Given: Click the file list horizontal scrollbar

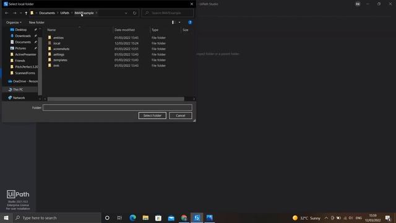Looking at the screenshot, I should (x=116, y=99).
